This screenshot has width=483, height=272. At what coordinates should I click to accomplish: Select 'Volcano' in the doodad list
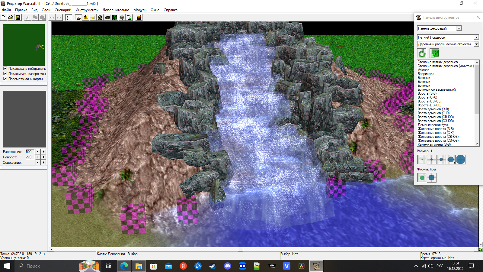[x=424, y=70]
